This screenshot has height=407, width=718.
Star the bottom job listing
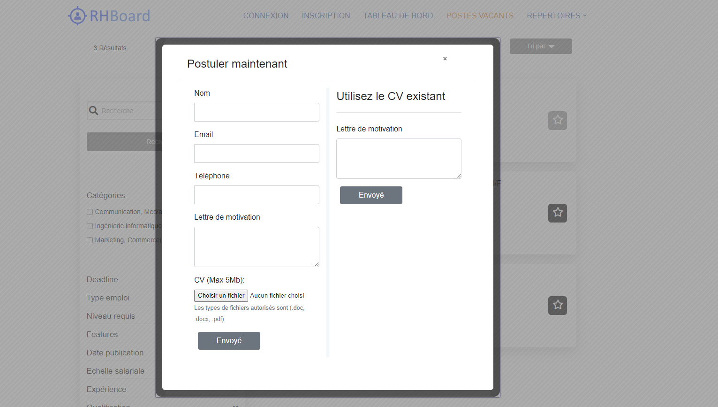click(x=557, y=306)
